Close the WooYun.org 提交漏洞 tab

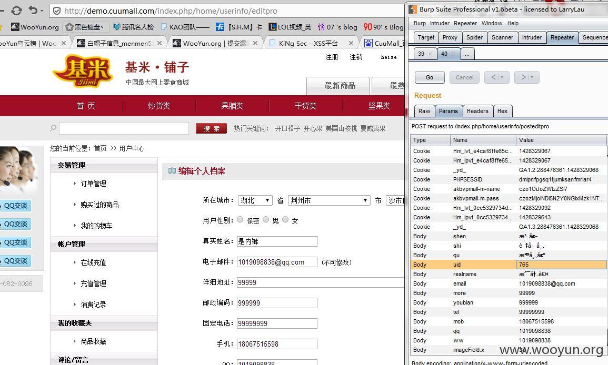(255, 43)
